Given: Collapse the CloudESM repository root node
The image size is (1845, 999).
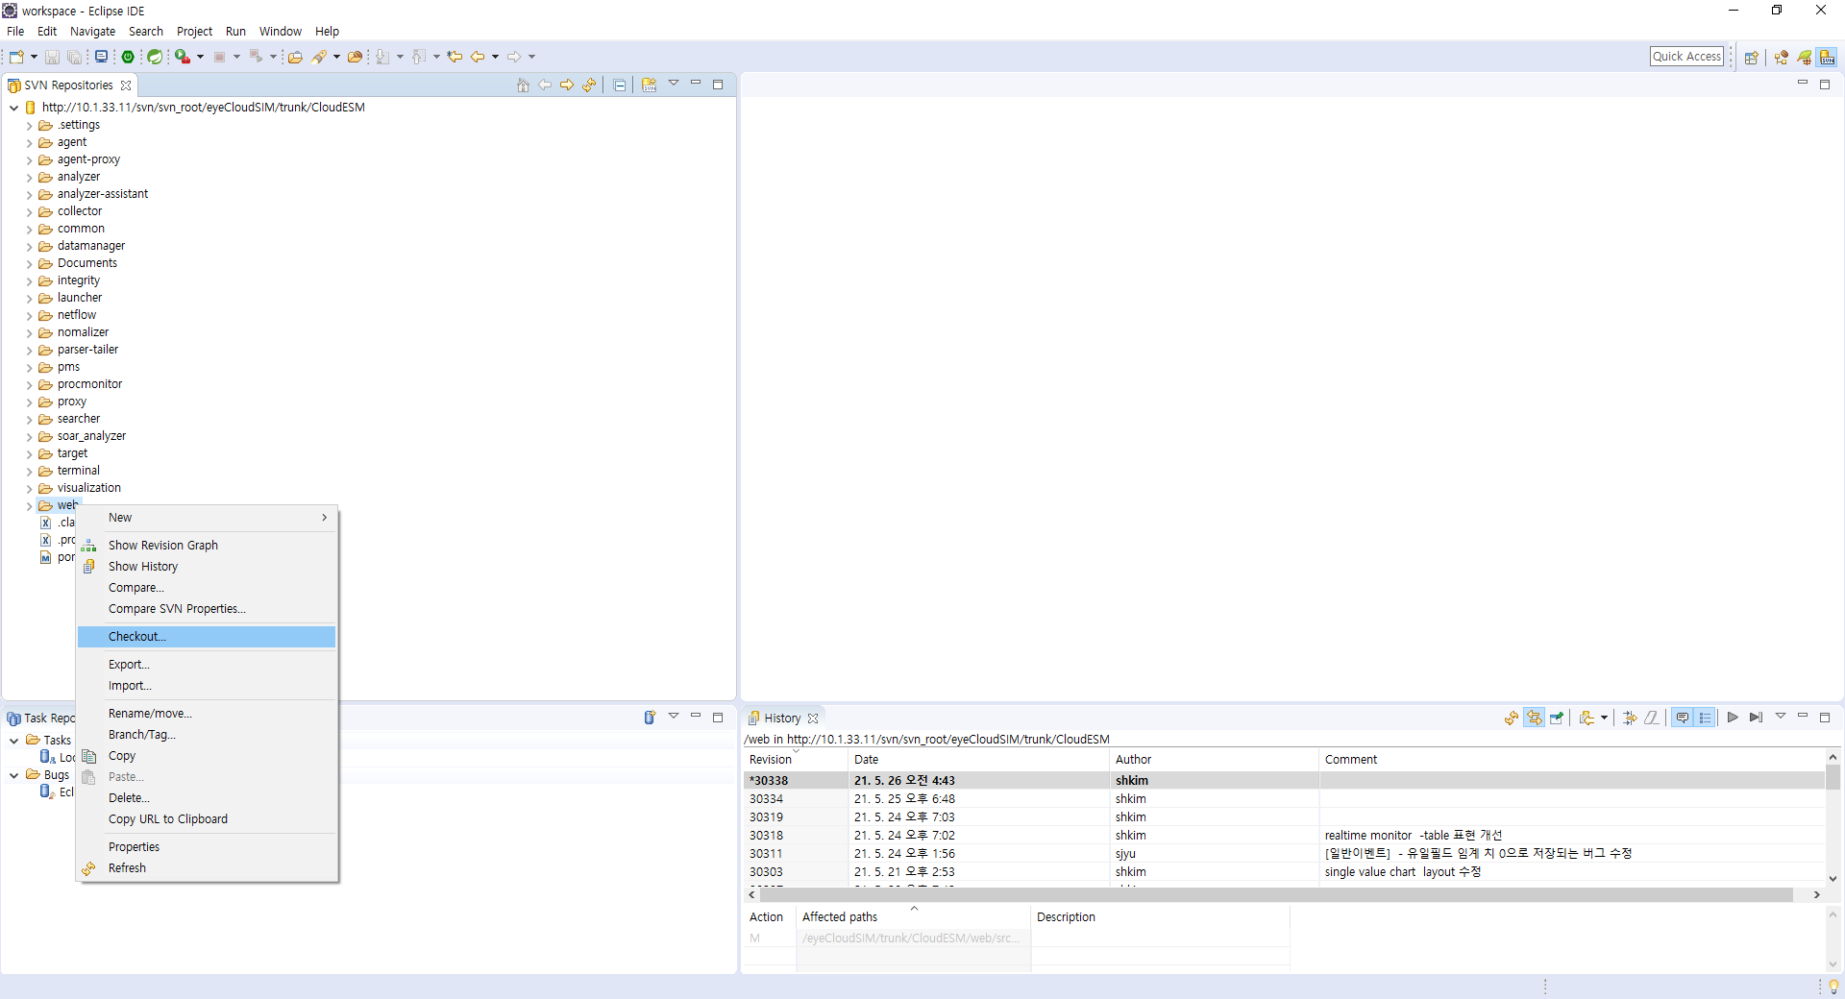Looking at the screenshot, I should [x=13, y=109].
